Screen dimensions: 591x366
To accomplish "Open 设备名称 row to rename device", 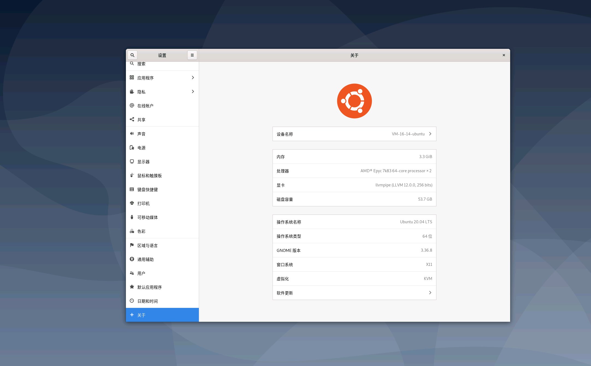I will point(354,134).
